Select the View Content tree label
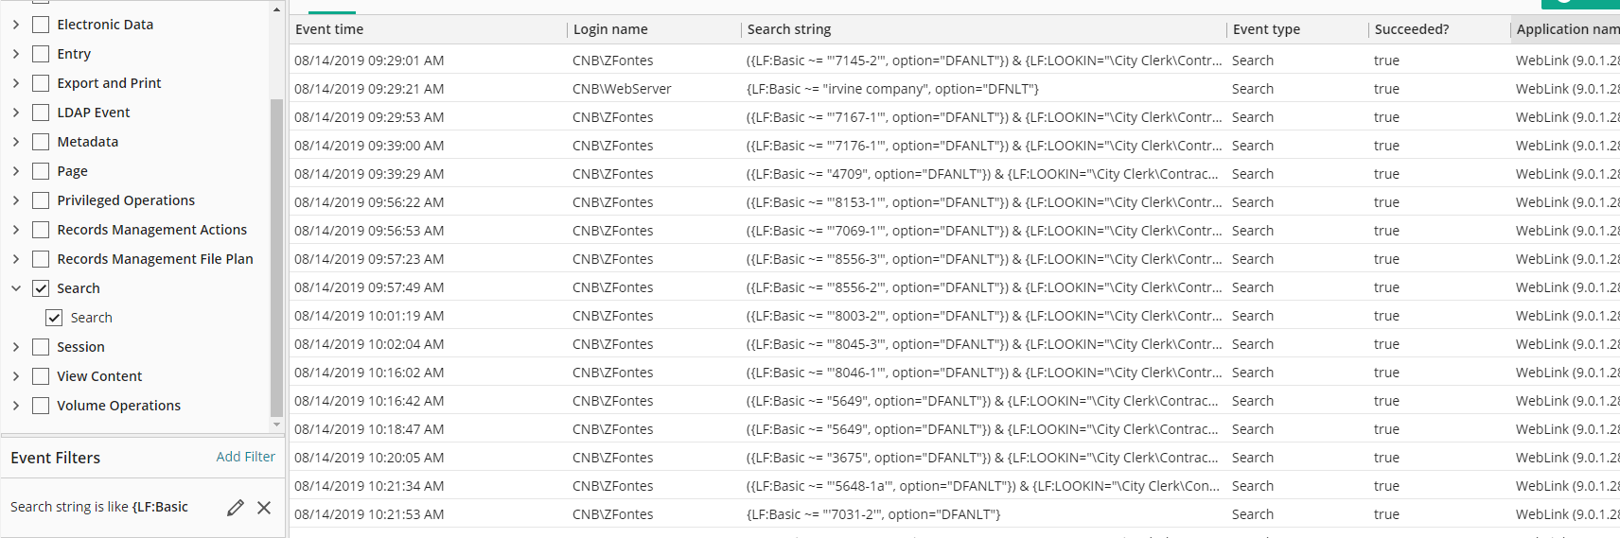Image resolution: width=1620 pixels, height=538 pixels. pyautogui.click(x=99, y=376)
